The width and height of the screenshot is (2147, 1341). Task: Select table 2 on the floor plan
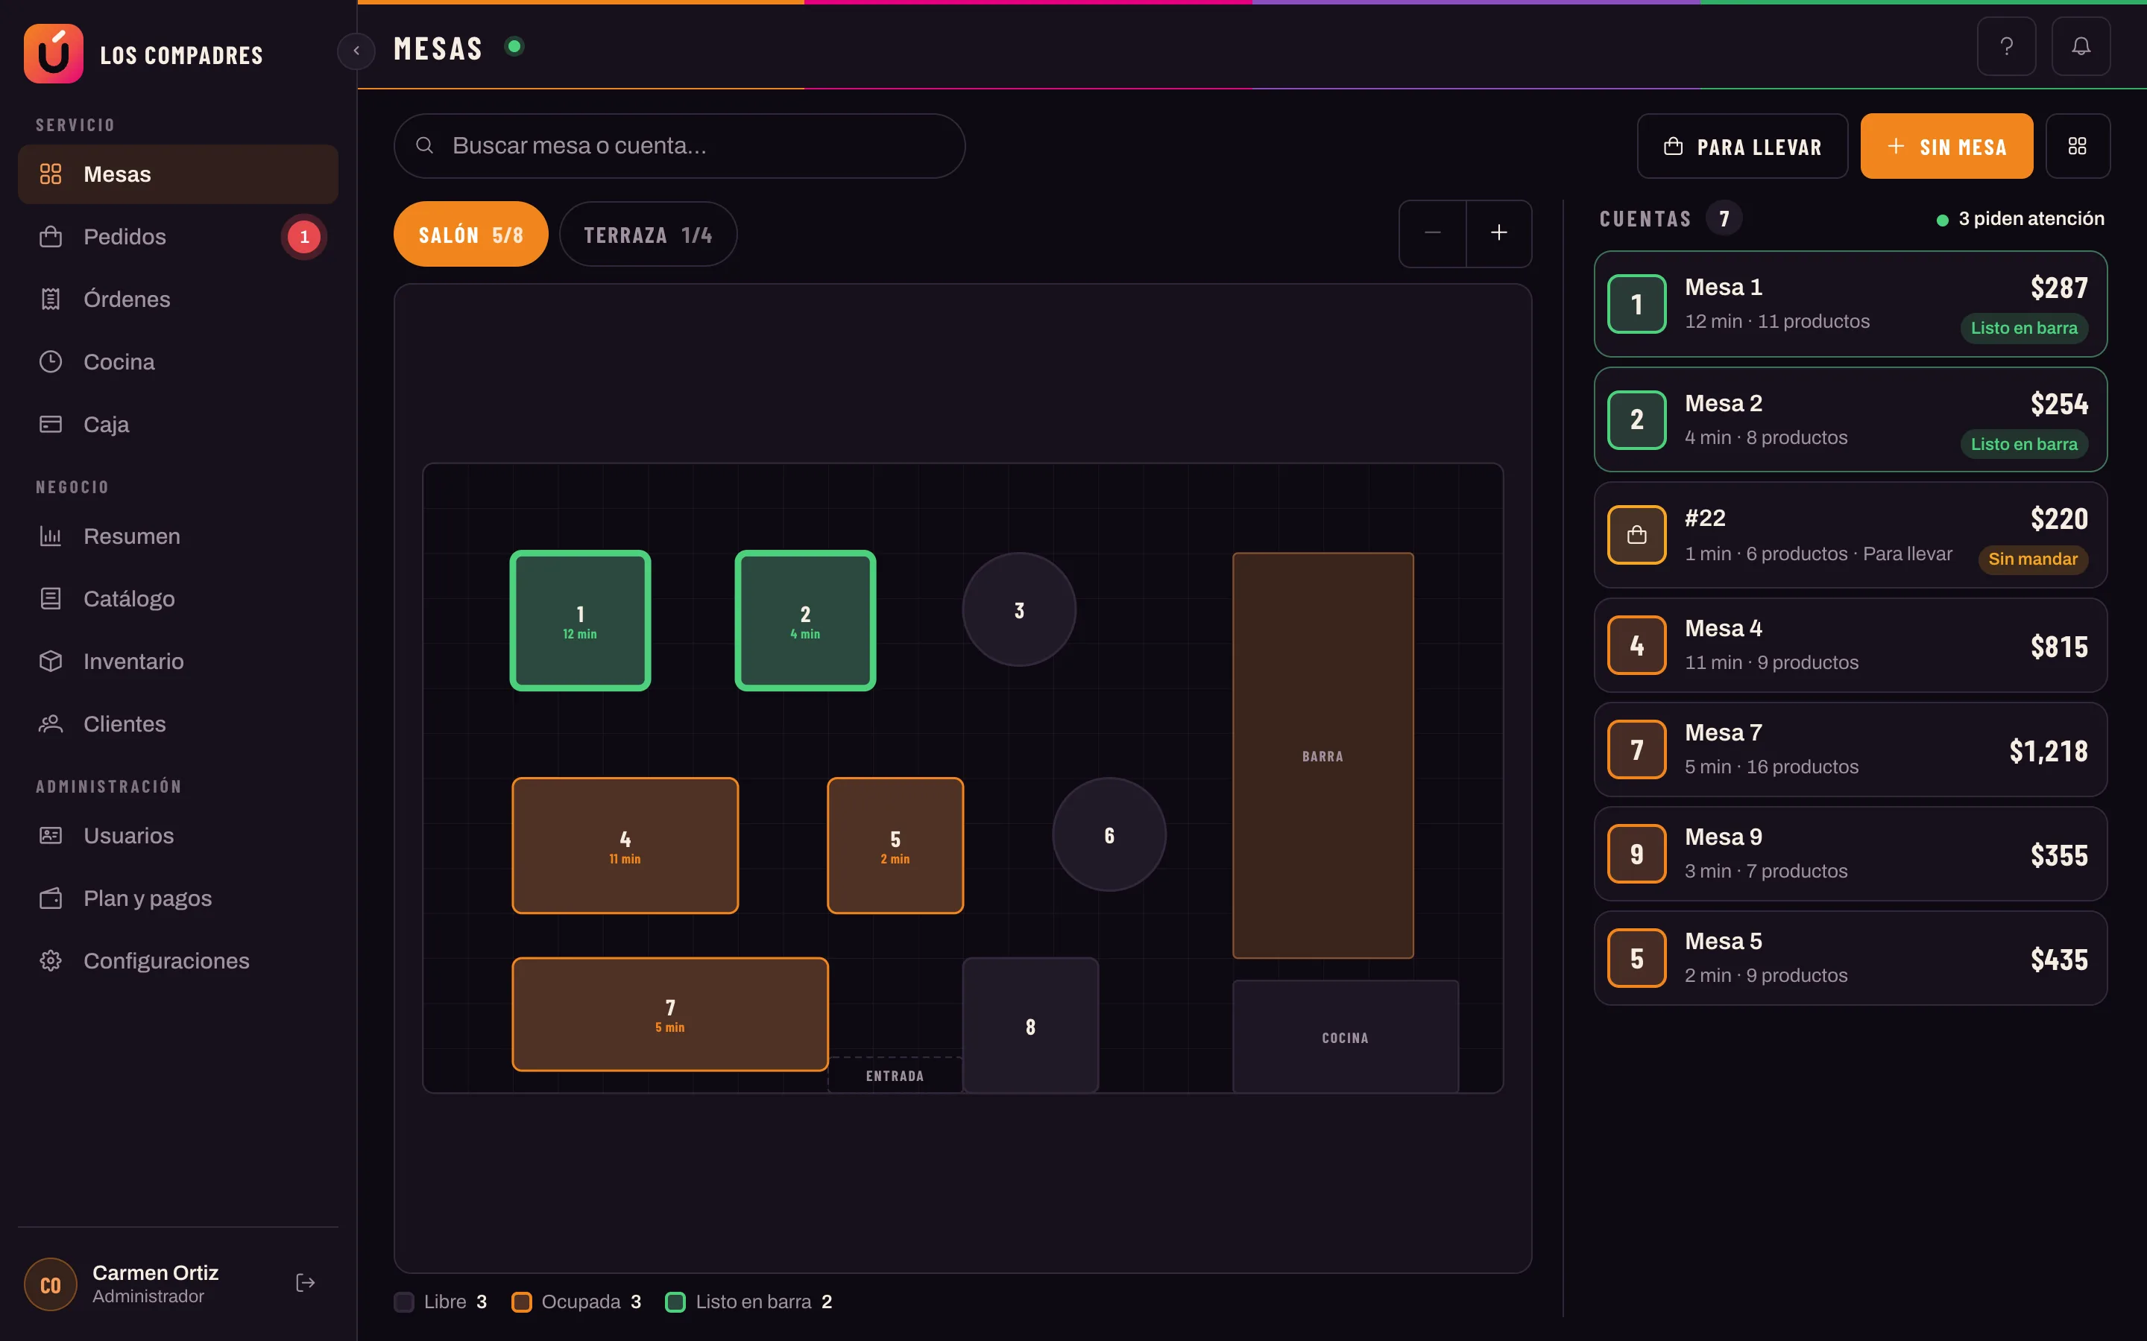click(x=806, y=621)
